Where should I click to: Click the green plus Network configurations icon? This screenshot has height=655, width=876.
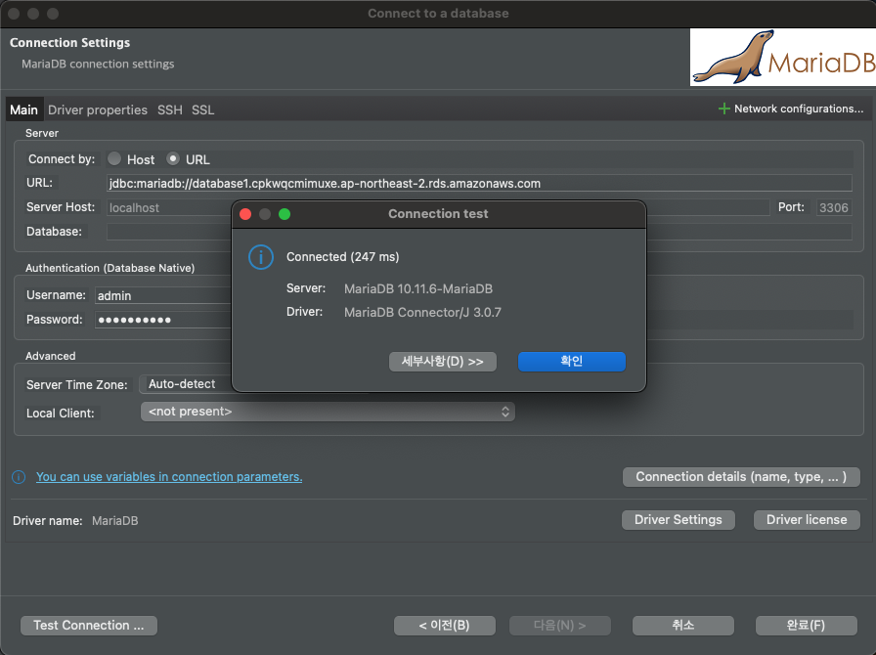pyautogui.click(x=724, y=109)
